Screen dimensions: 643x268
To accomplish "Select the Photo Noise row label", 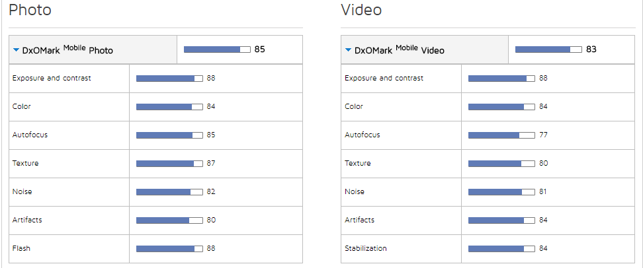I will click(22, 191).
